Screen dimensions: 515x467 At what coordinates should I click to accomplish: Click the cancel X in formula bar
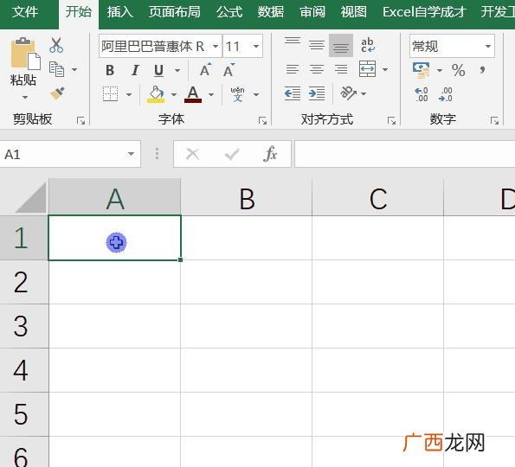point(193,154)
